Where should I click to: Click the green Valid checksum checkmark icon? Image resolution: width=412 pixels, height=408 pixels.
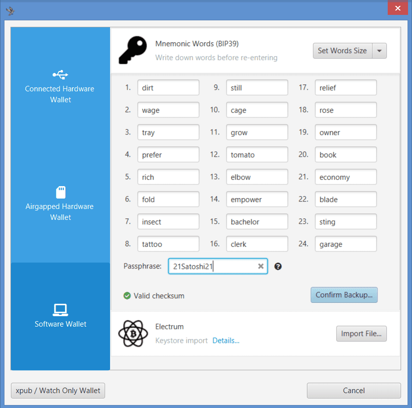pyautogui.click(x=127, y=296)
